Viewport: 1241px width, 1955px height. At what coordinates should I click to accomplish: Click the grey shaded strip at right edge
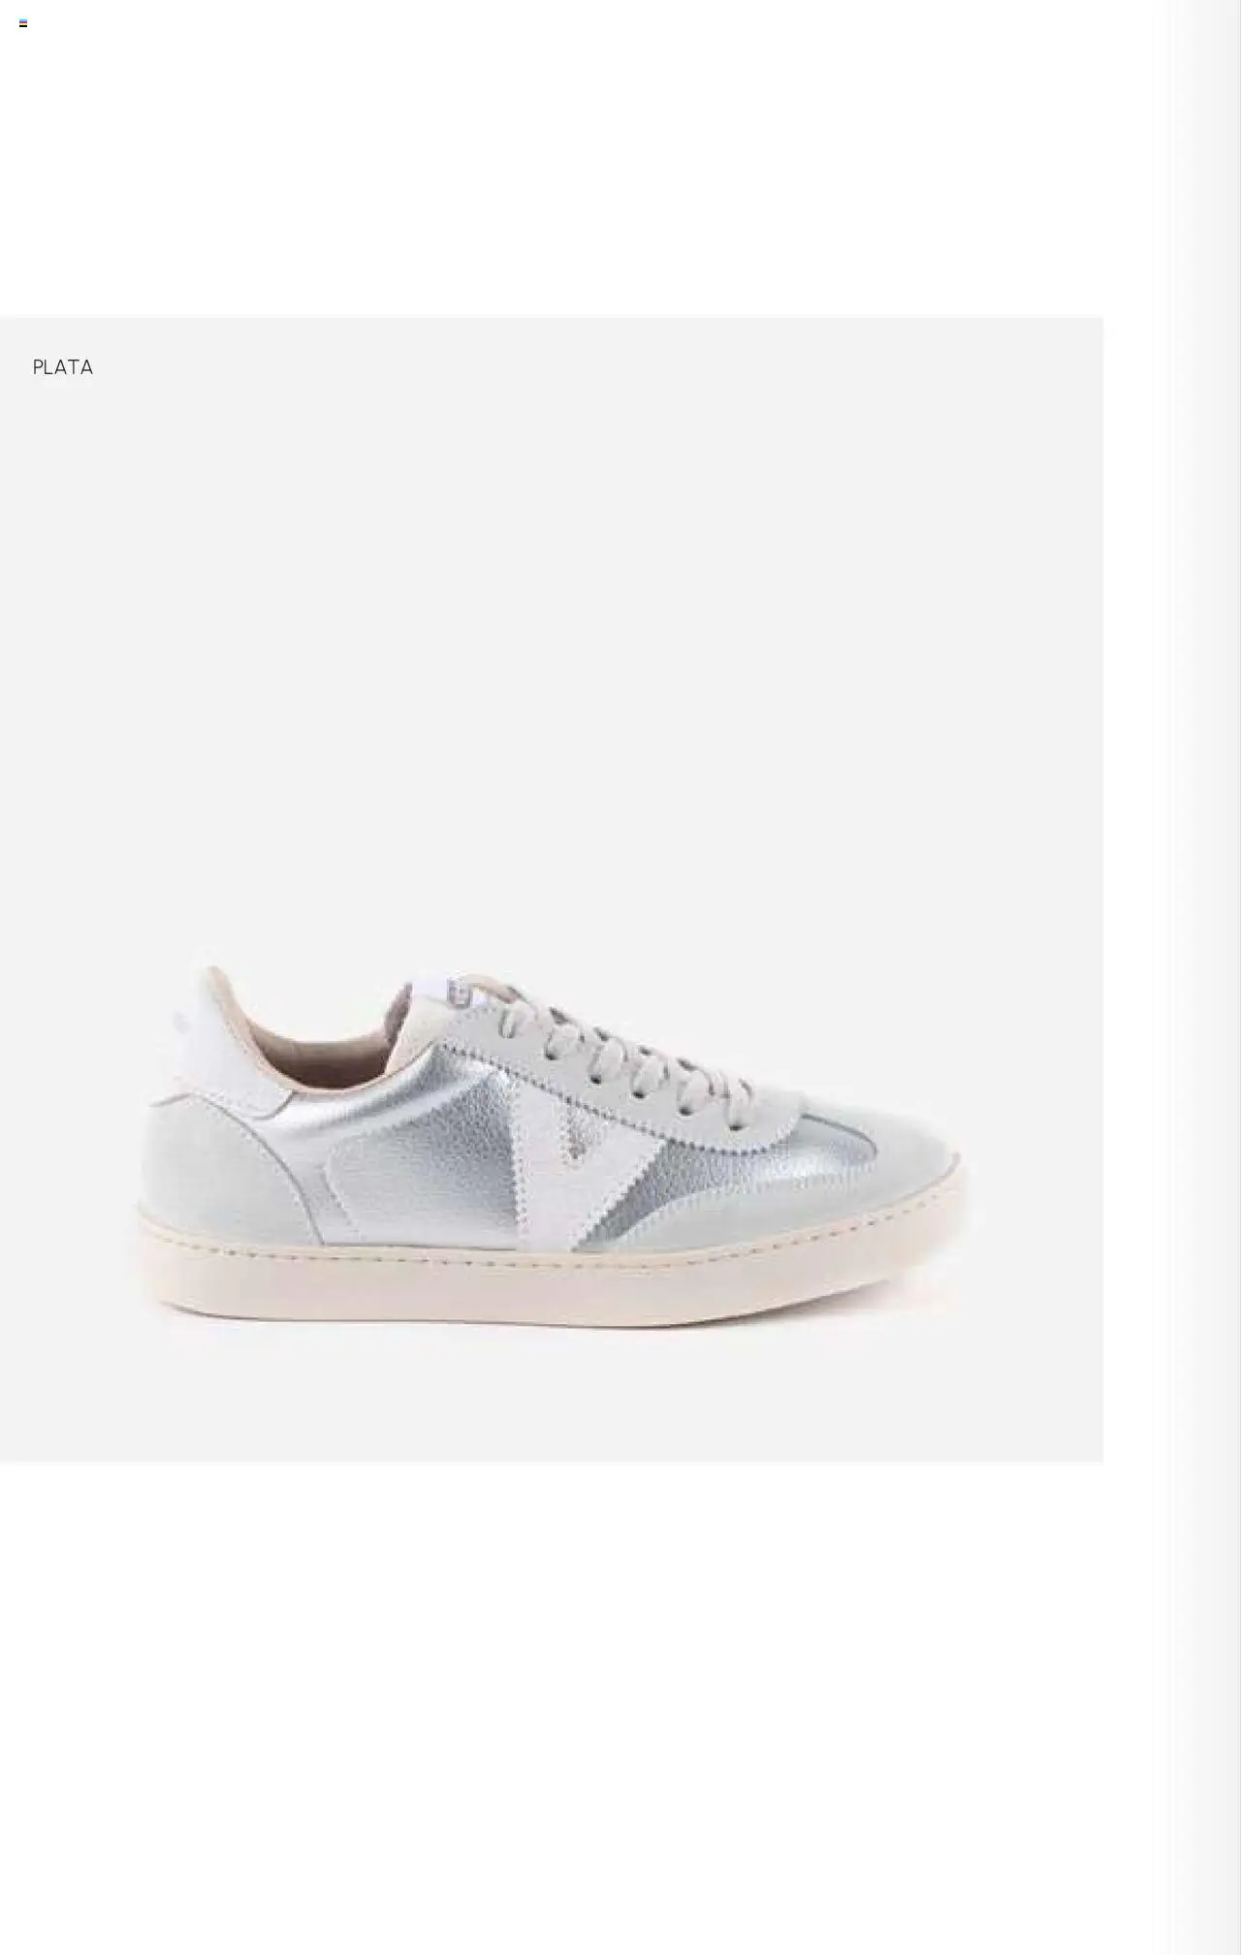pyautogui.click(x=1204, y=977)
